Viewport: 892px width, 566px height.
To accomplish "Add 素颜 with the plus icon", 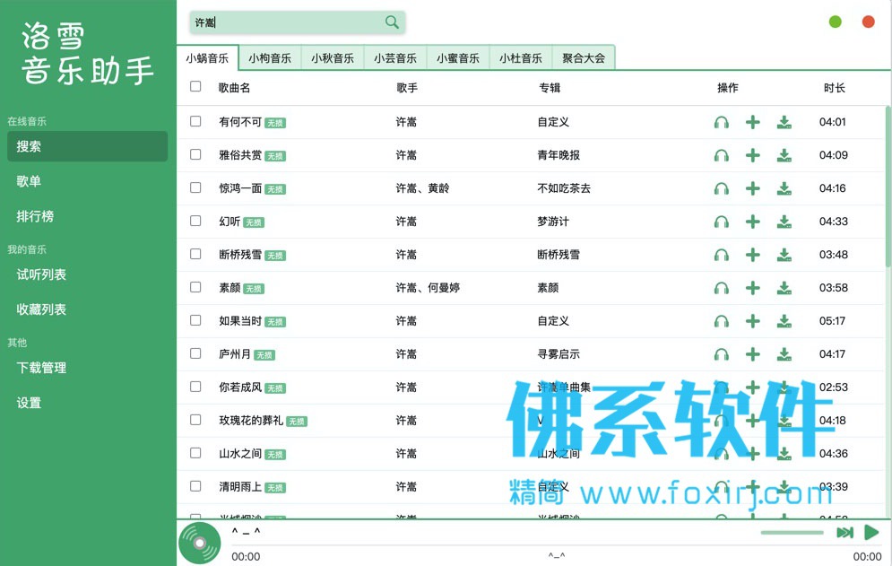I will (753, 288).
